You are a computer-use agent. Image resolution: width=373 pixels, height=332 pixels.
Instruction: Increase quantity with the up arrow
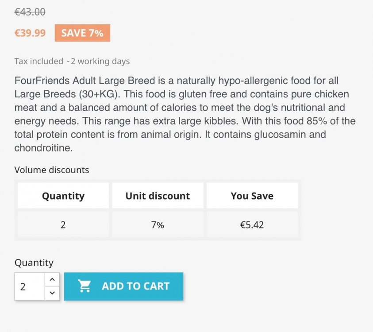pos(52,280)
